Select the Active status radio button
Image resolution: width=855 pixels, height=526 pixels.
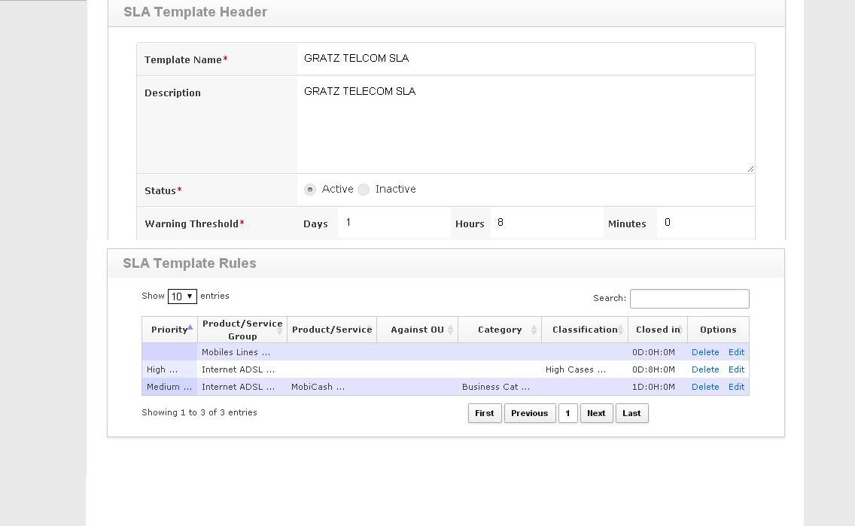[x=310, y=190]
